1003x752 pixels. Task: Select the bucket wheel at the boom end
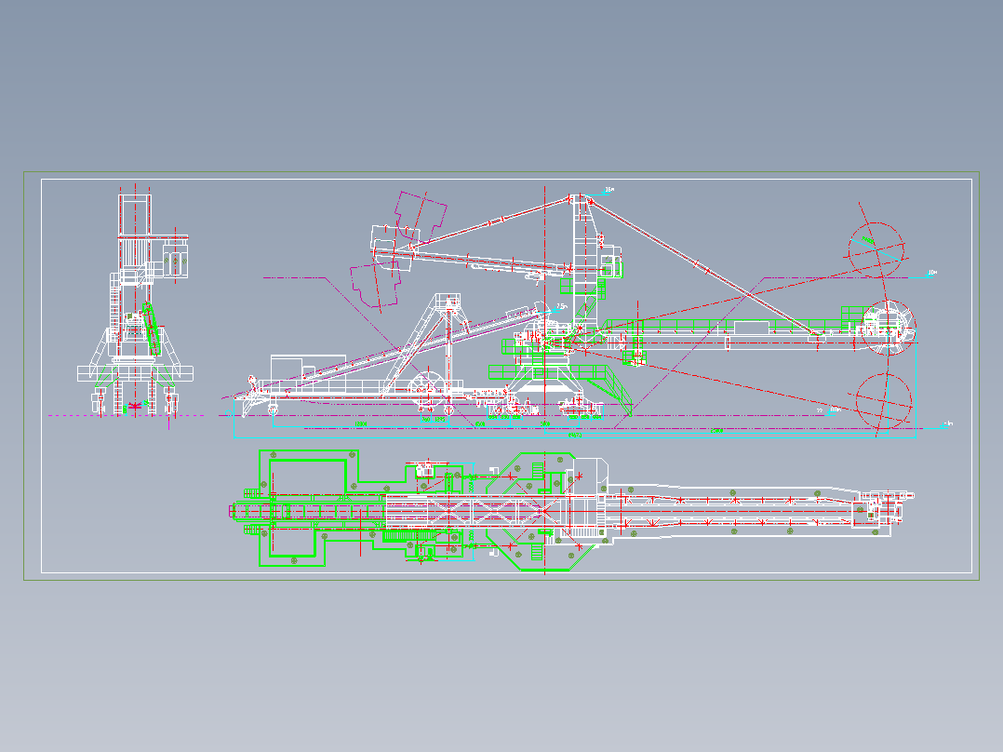tap(888, 327)
